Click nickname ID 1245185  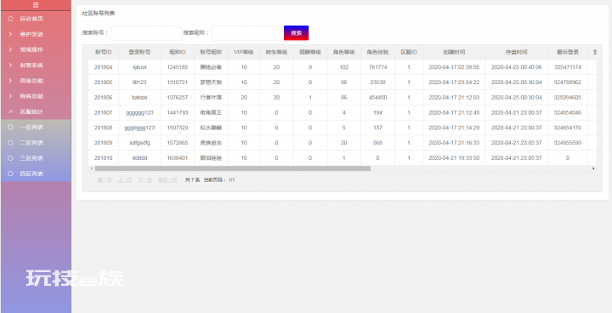point(178,67)
